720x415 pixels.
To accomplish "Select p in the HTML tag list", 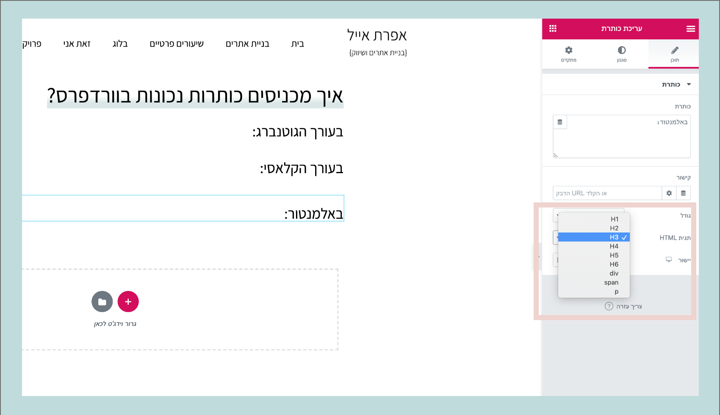I will (x=594, y=291).
